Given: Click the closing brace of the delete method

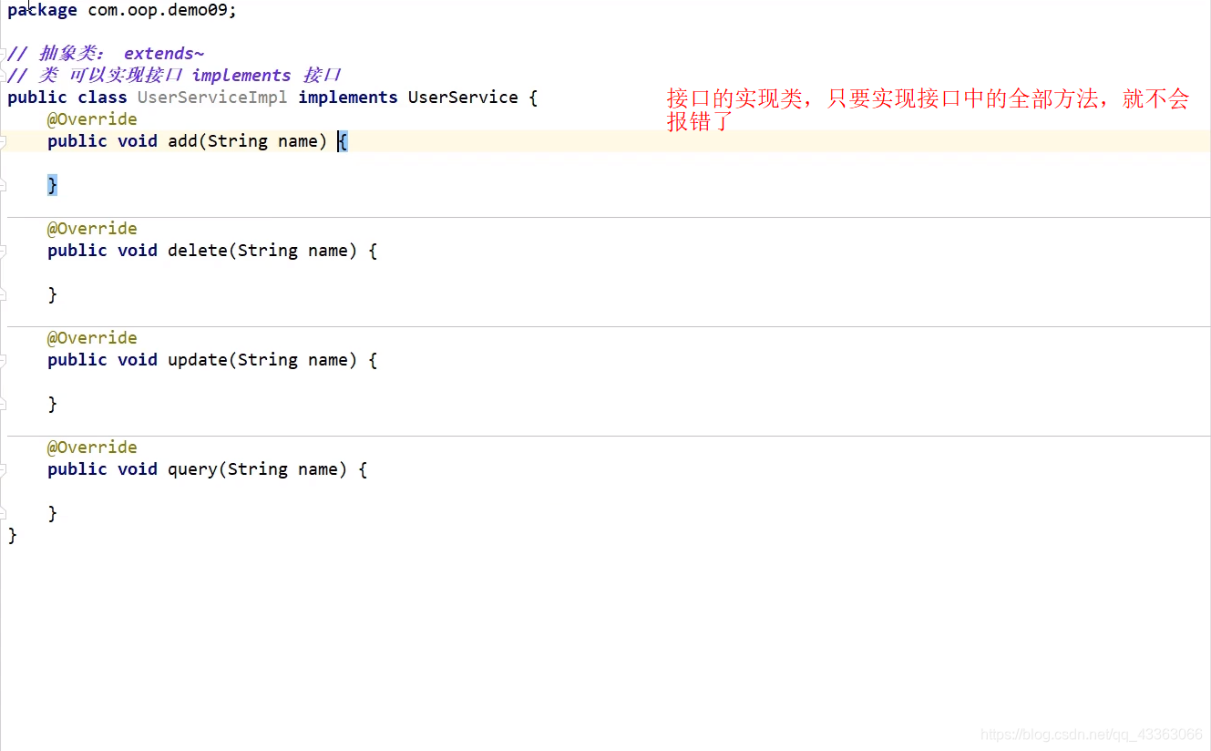Looking at the screenshot, I should 52,294.
